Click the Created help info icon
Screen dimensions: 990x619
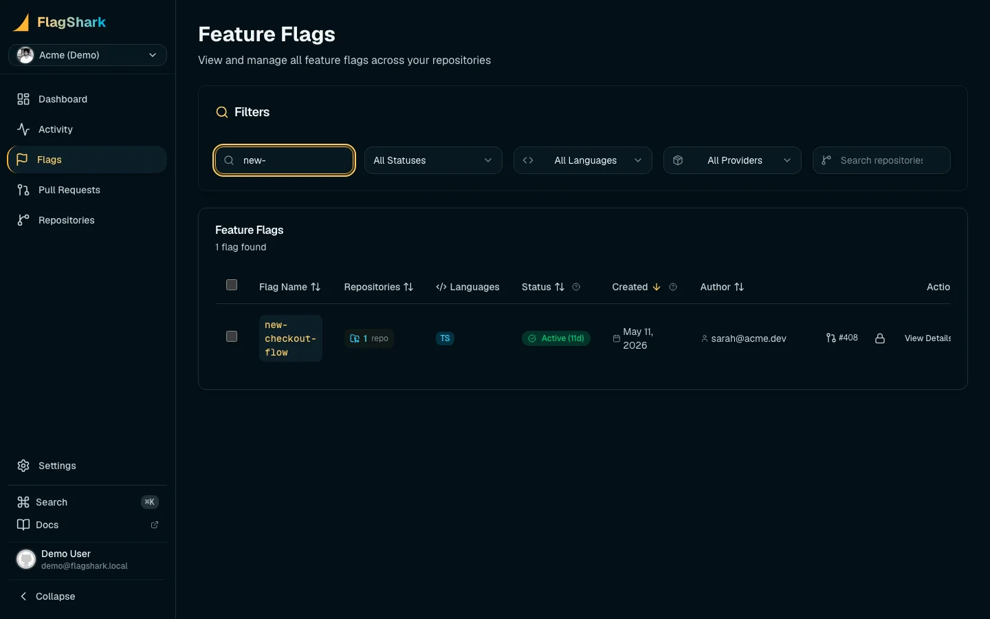tap(673, 287)
